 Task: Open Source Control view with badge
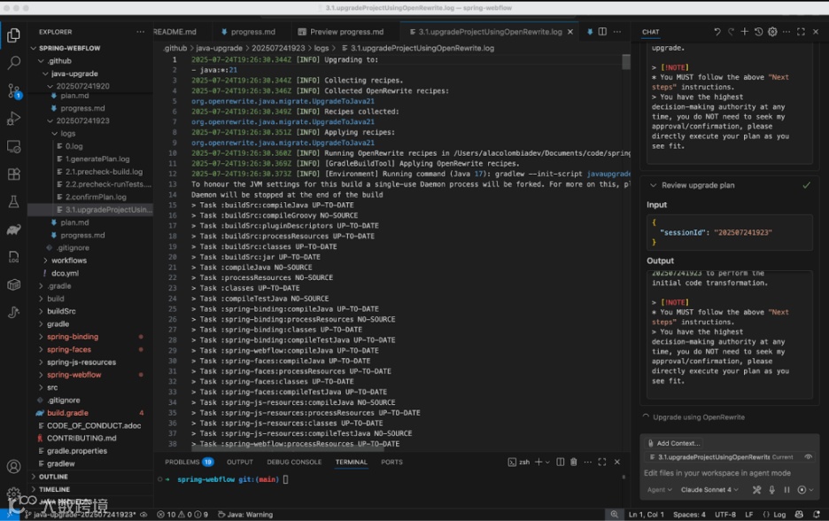14,91
